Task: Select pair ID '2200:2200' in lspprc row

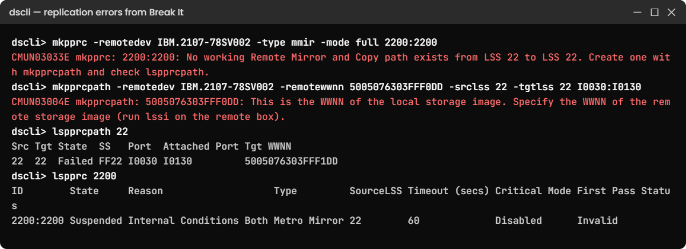Action: pyautogui.click(x=38, y=221)
